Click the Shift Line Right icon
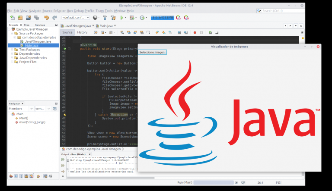 186,32
